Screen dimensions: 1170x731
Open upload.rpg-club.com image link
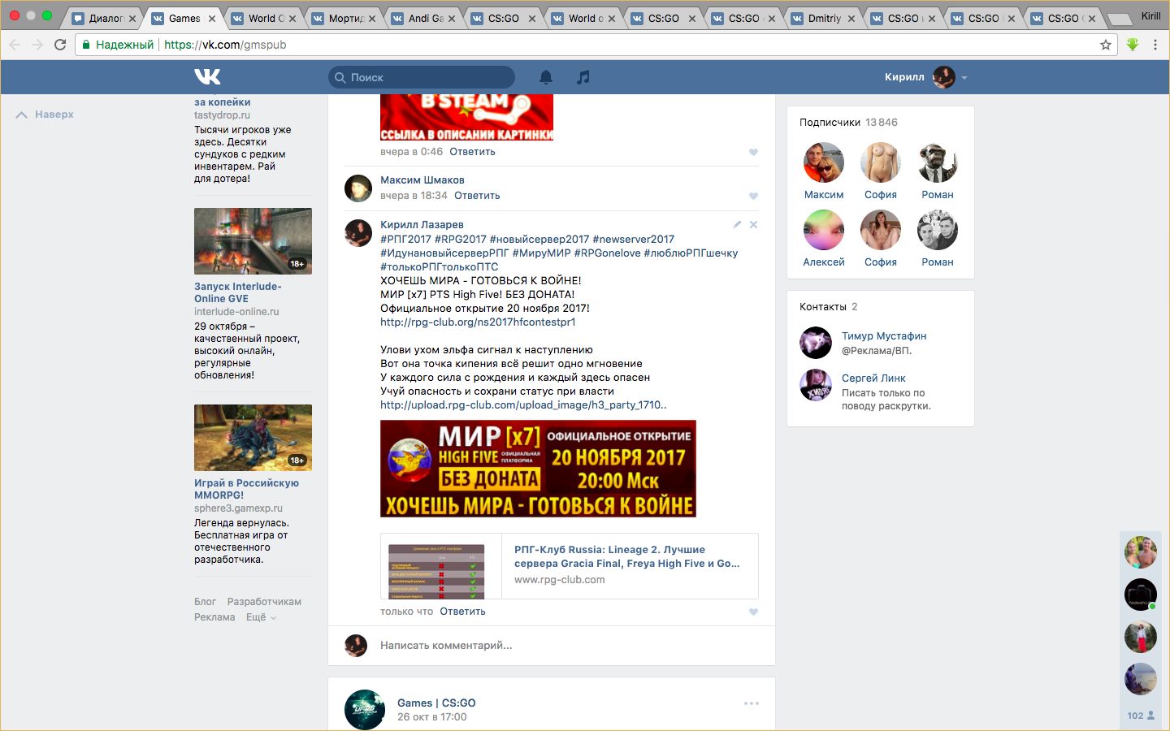click(x=523, y=405)
